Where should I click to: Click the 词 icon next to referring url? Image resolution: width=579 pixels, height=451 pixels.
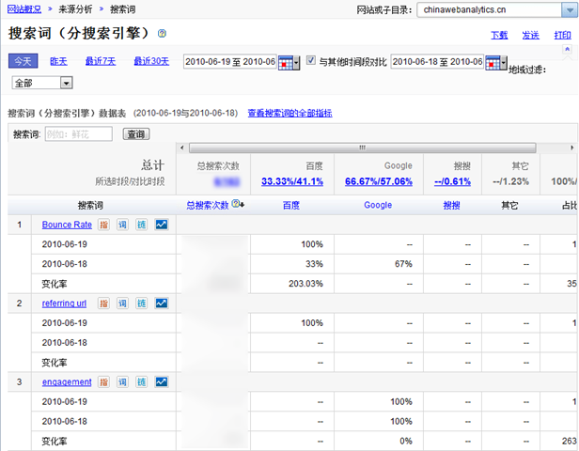pos(122,303)
